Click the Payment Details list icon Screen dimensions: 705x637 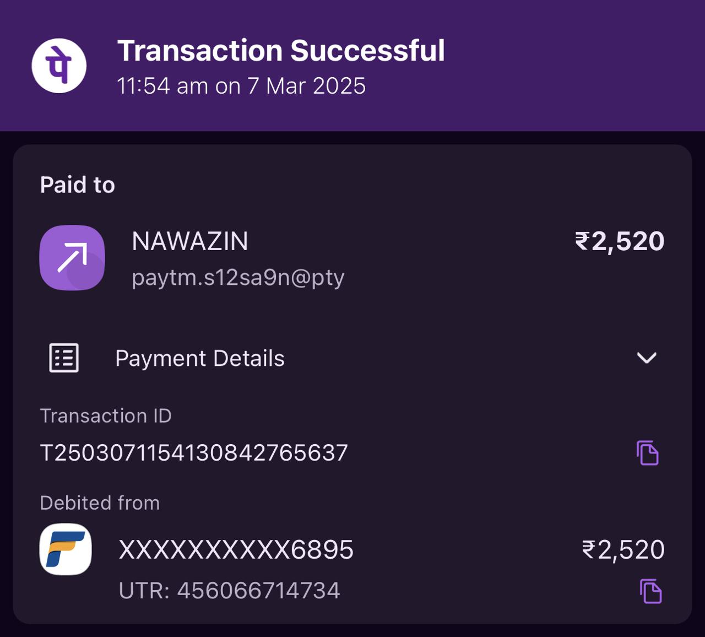pyautogui.click(x=64, y=358)
